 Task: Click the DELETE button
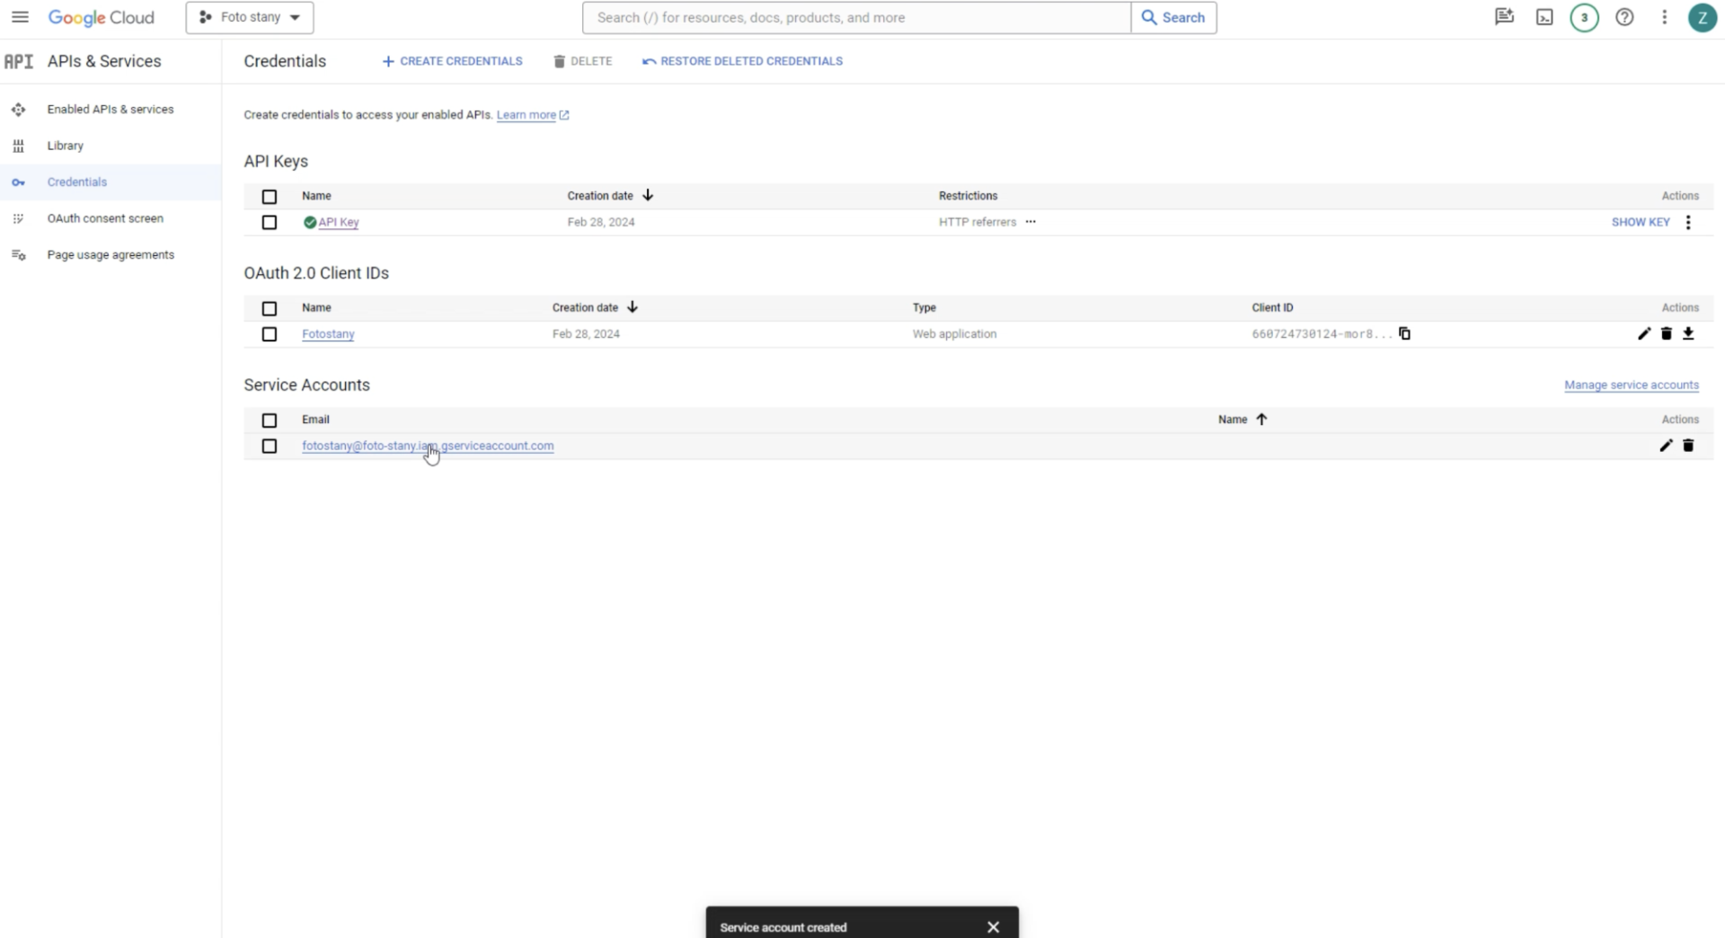(x=582, y=61)
